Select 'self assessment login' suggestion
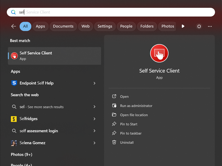 point(54,131)
